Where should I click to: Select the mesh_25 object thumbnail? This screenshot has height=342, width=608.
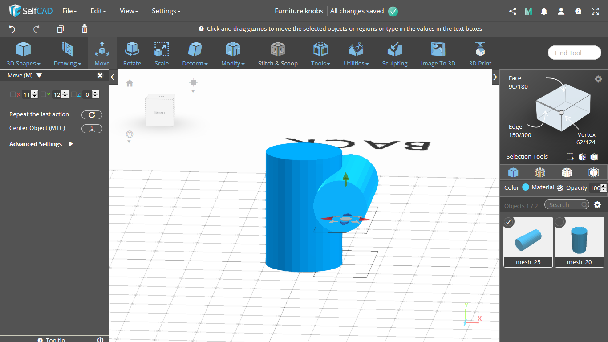pyautogui.click(x=528, y=242)
